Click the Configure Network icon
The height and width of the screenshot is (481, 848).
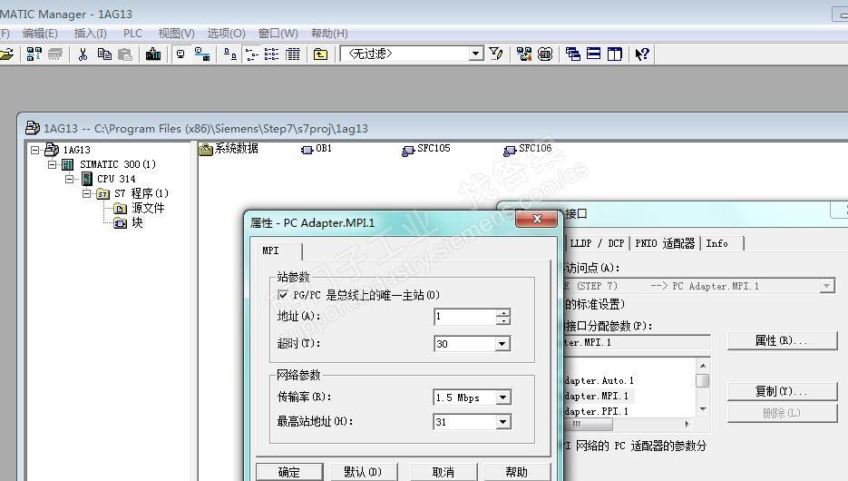(x=524, y=54)
